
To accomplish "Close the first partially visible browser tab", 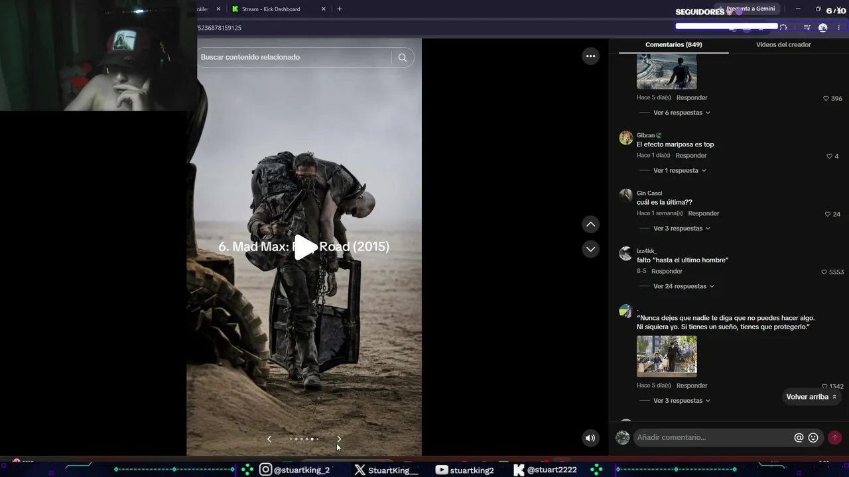I will (x=218, y=9).
